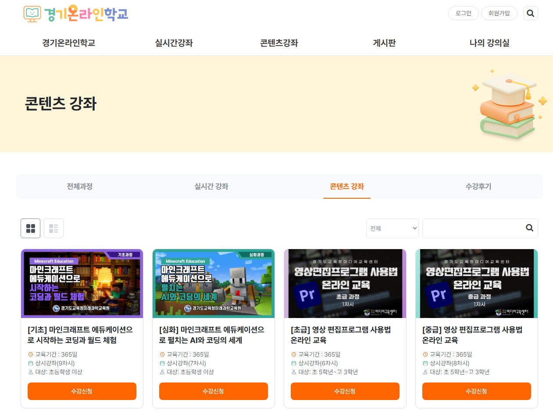The width and height of the screenshot is (553, 411).
Task: Open 실시간강좌 in the main navigation
Action: [x=174, y=43]
